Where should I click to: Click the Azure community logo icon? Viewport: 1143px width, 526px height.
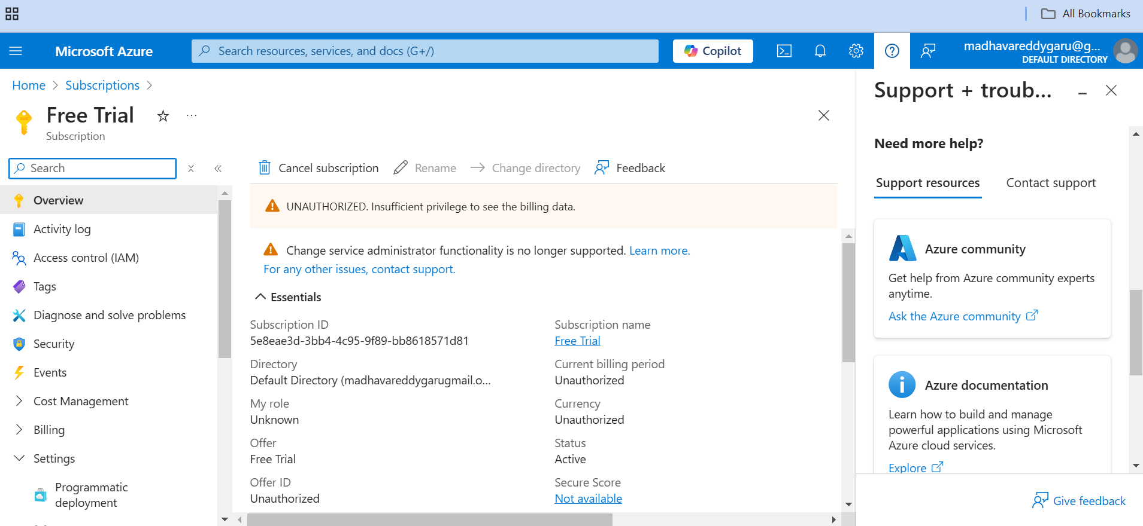pyautogui.click(x=902, y=249)
